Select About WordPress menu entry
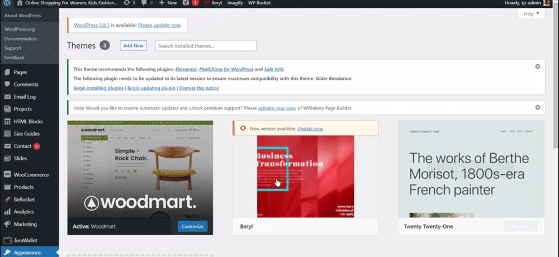Viewport: 559px width, 257px height. [x=22, y=16]
